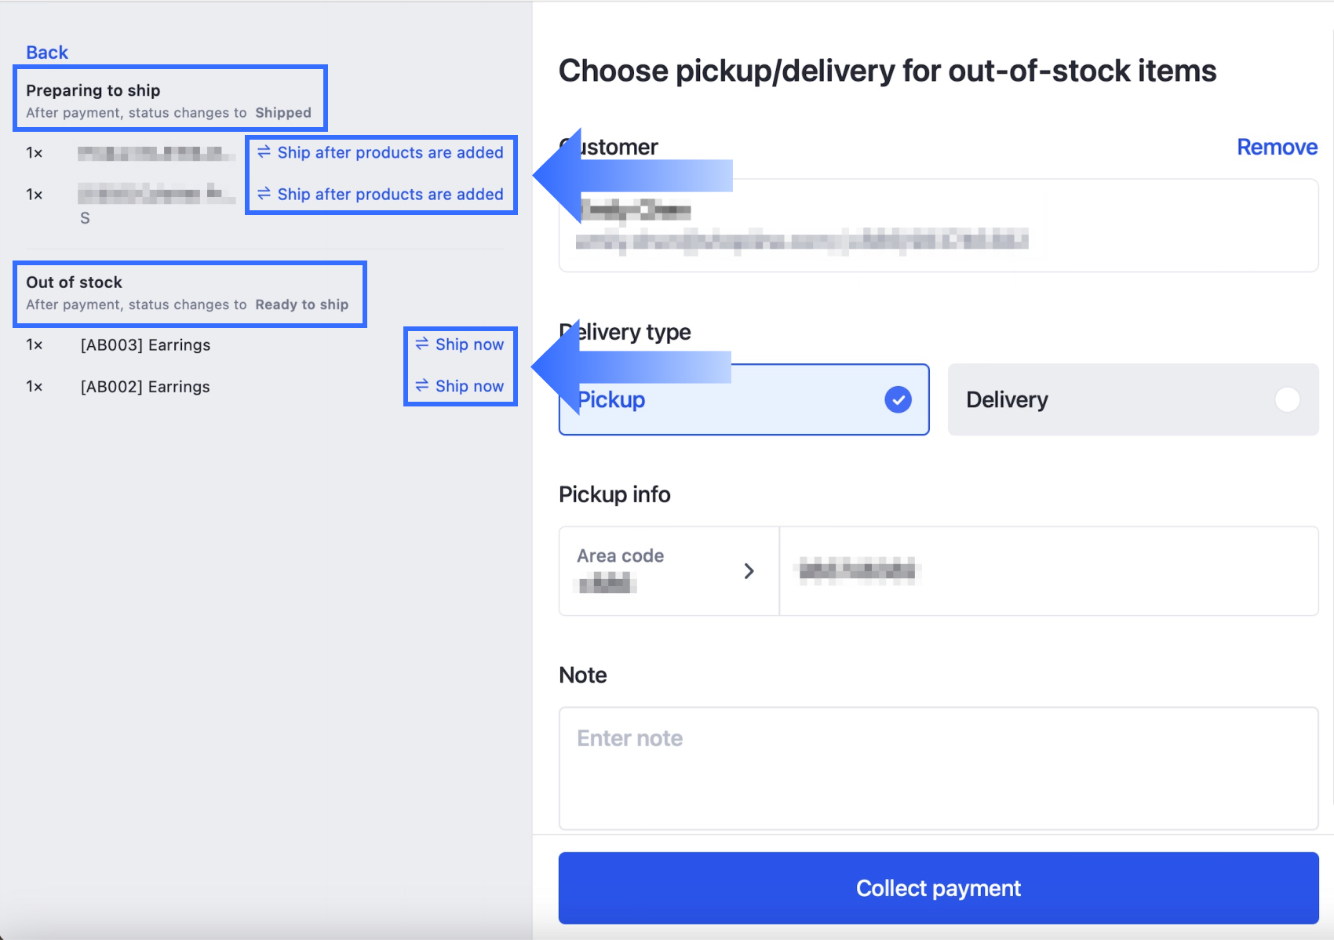Click the Enter note text area
The width and height of the screenshot is (1334, 940).
pos(938,768)
